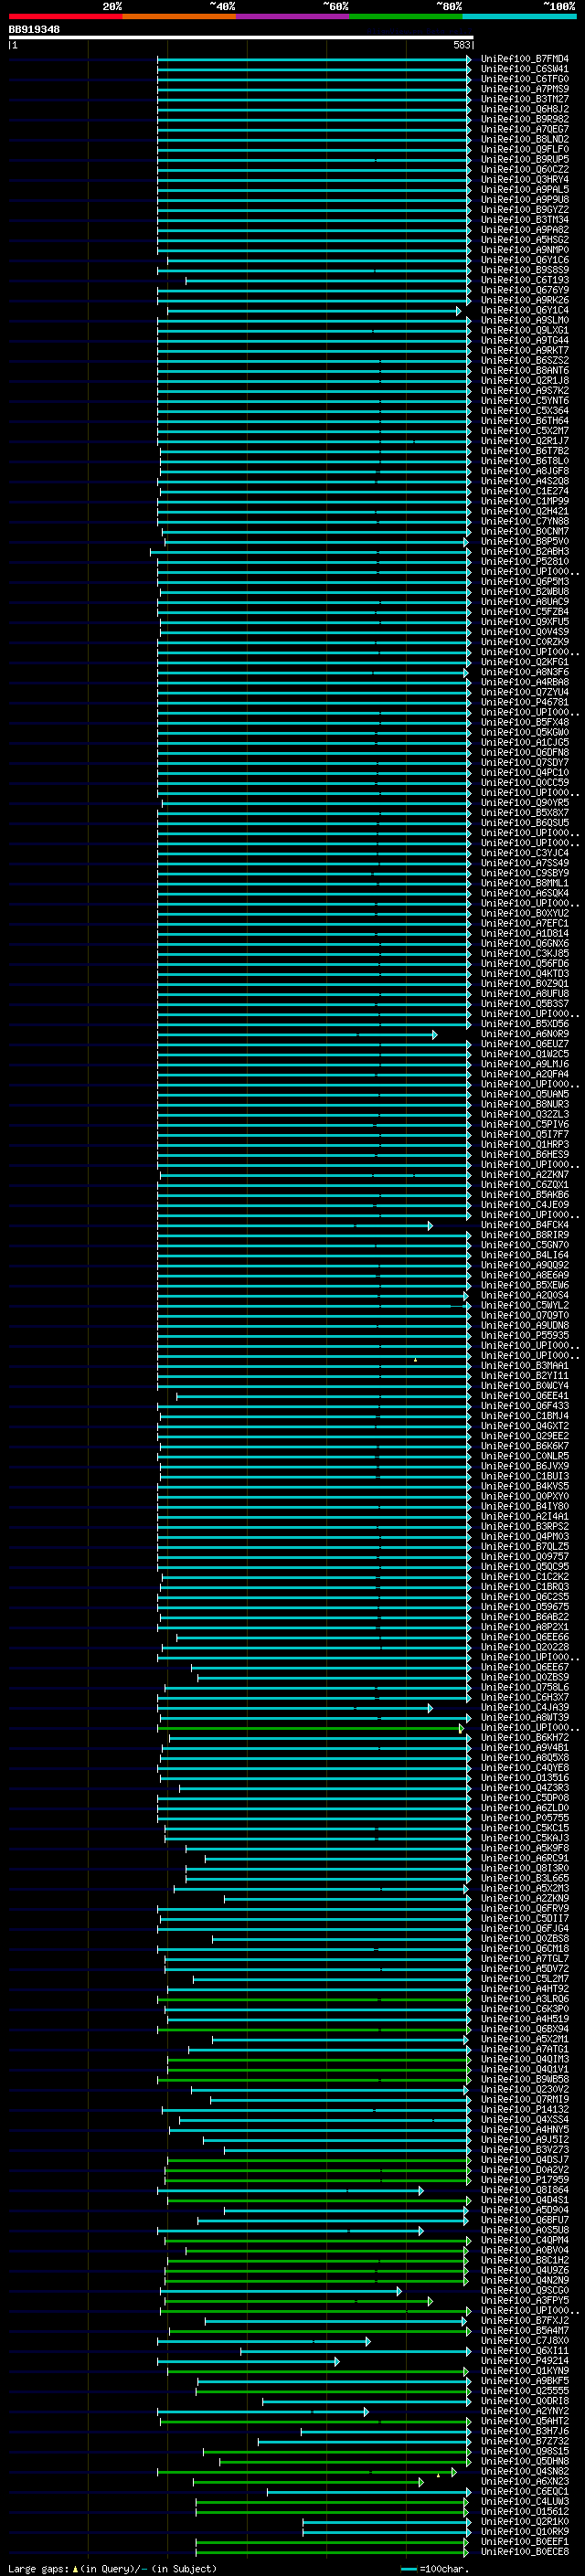
Task: Click the alignment bar for UniRef100_Q9SCG0
Action: (x=281, y=2291)
